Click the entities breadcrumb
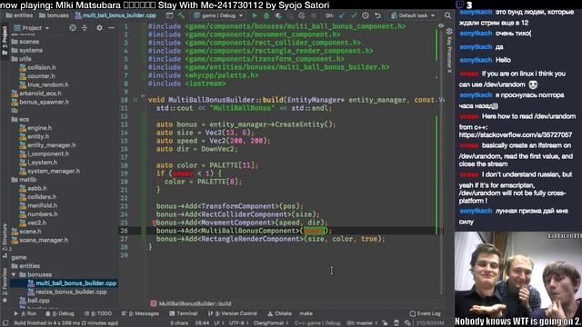Screen dimensions: 582x327 (x=19, y=15)
